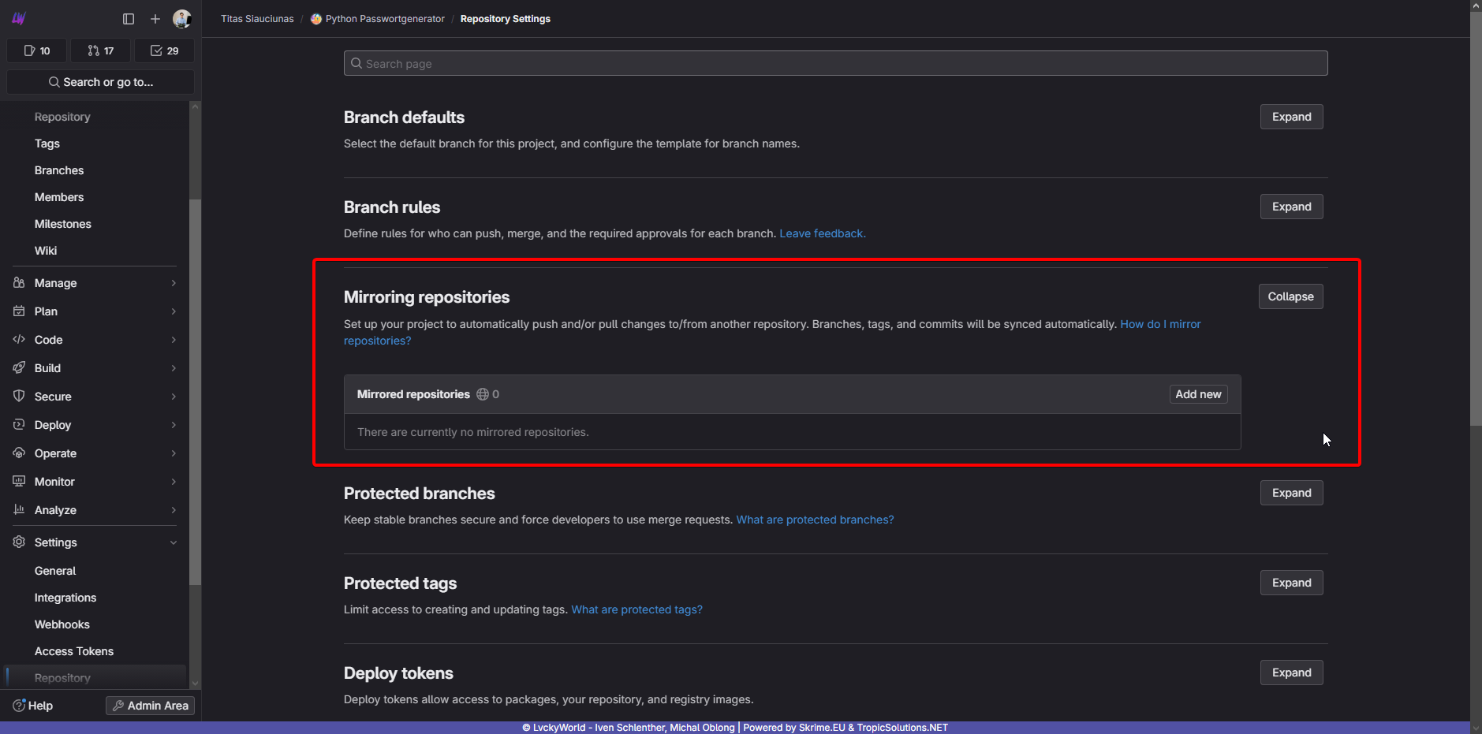The image size is (1482, 734).
Task: Click the GitLab logo icon
Action: [19, 18]
